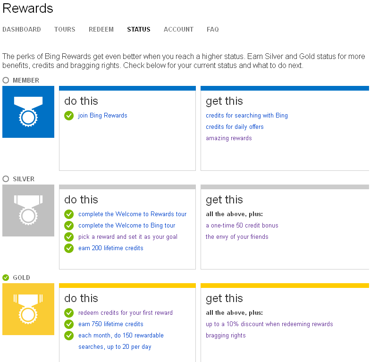370x362 pixels.
Task: Click green checkmark beside join Bing Rewards
Action: [x=69, y=116]
